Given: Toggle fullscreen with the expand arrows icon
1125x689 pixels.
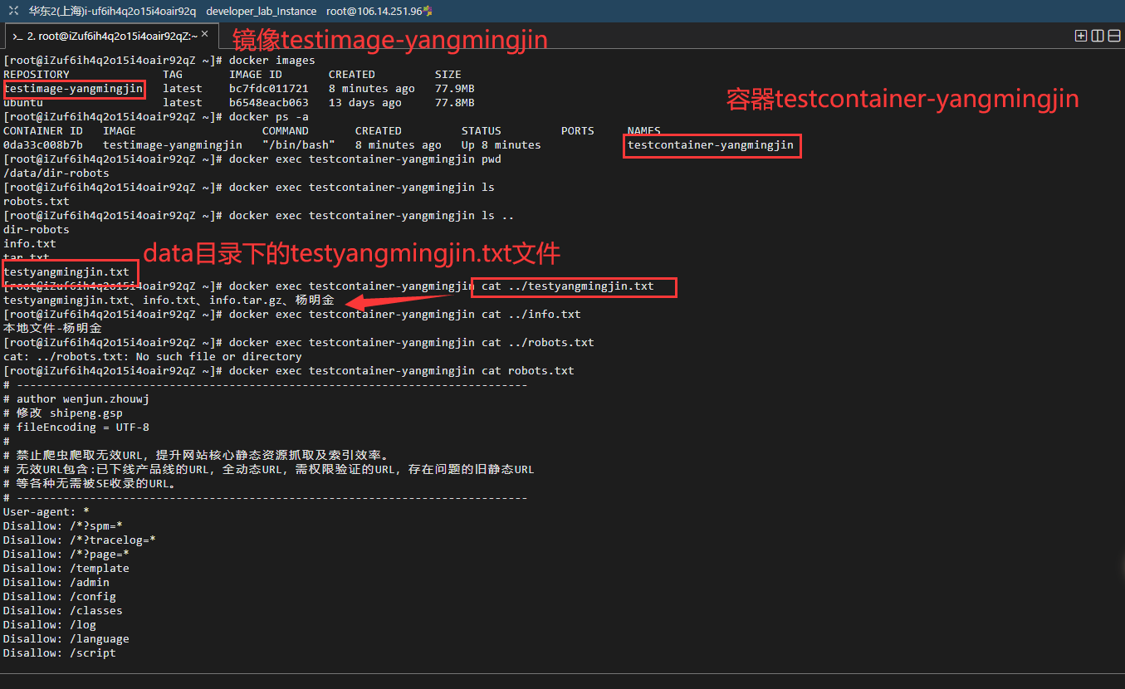Looking at the screenshot, I should pos(13,11).
